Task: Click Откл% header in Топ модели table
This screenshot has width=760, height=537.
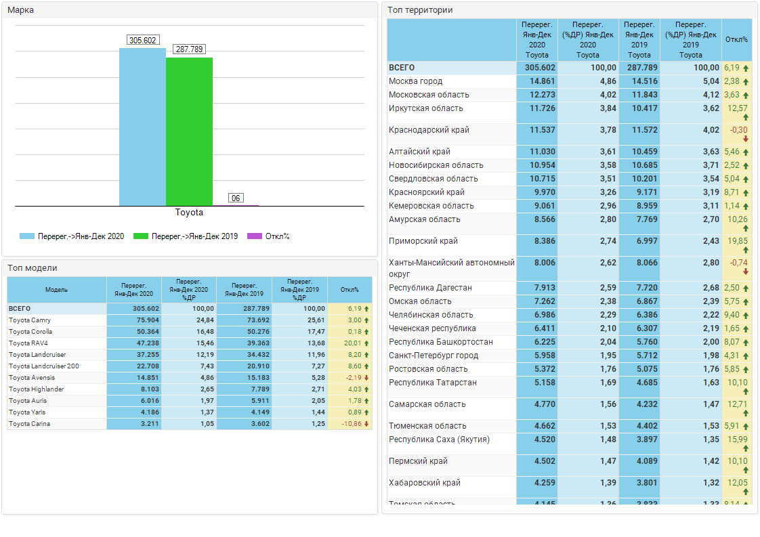Action: coord(350,290)
